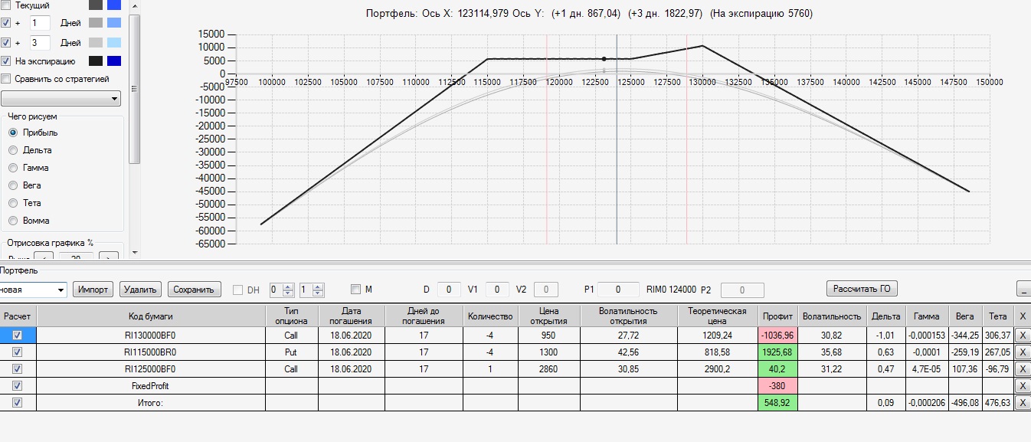Screen dimensions: 1031x442
Task: Toggle the +1 Дней curve checkbox
Action: click(x=6, y=23)
